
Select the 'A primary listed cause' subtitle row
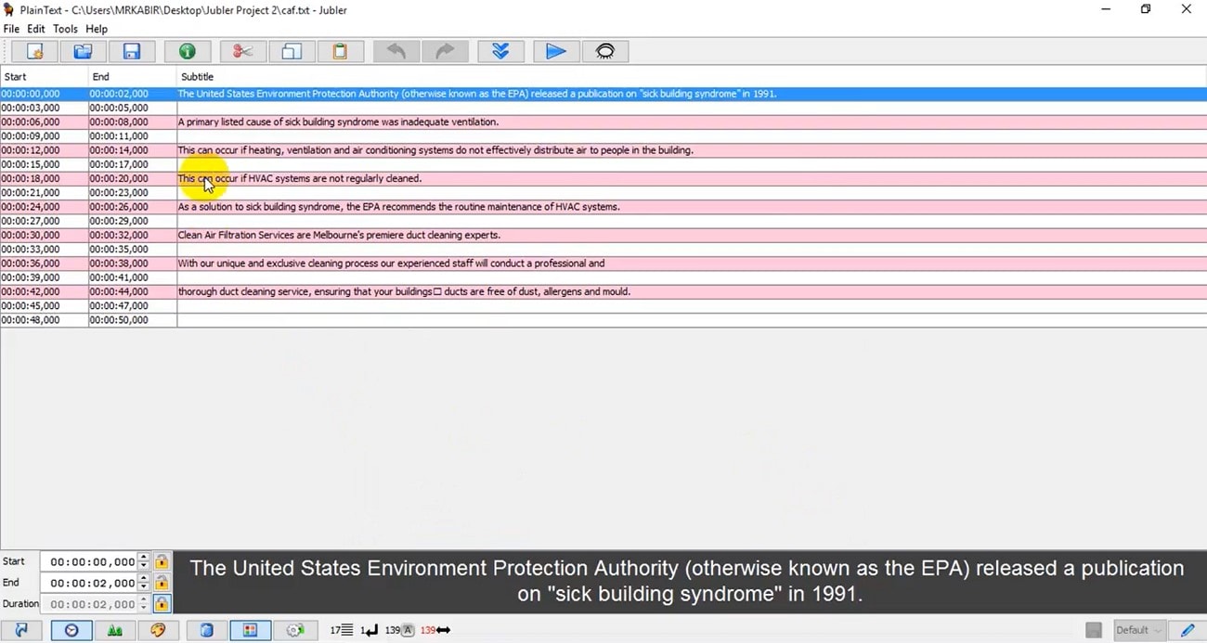pyautogui.click(x=603, y=122)
